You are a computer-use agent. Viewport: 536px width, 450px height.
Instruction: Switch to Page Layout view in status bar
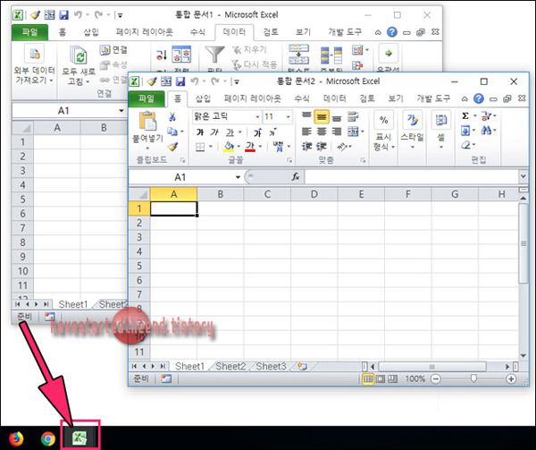click(x=381, y=378)
